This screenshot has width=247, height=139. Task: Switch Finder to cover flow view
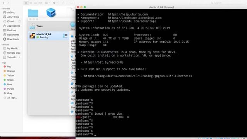click(x=40, y=3)
